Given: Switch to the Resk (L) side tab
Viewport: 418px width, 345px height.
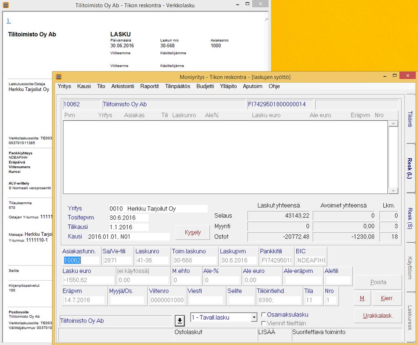Looking at the screenshot, I should point(410,168).
